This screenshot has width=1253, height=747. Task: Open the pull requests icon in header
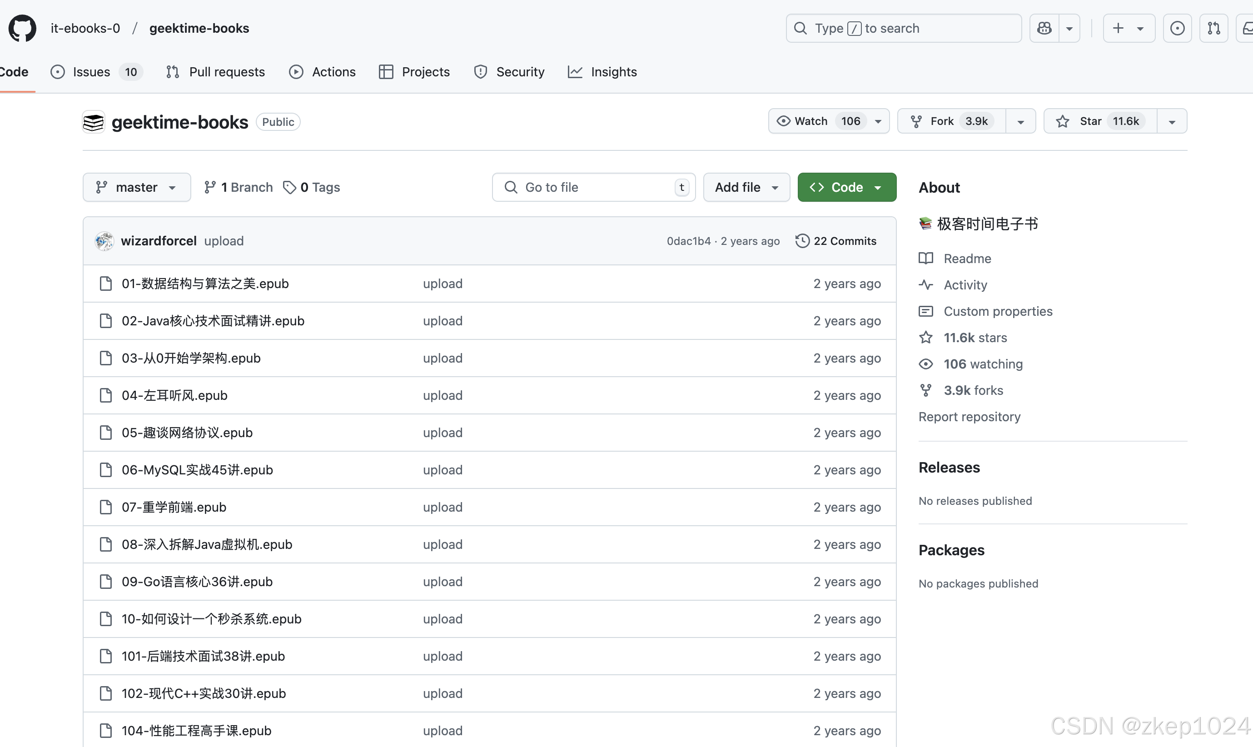coord(1214,28)
